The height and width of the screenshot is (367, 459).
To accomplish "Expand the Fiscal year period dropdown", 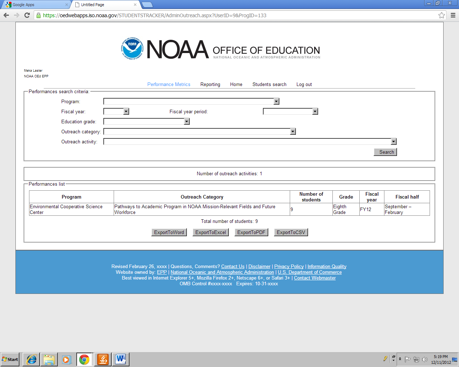I will click(315, 111).
